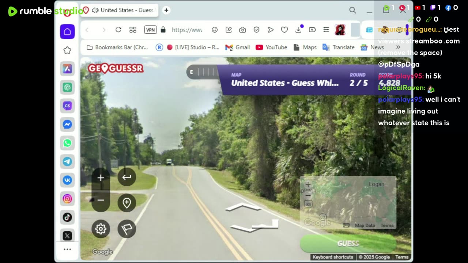468x263 pixels.
Task: Toggle the VPN badge in address bar
Action: [150, 30]
